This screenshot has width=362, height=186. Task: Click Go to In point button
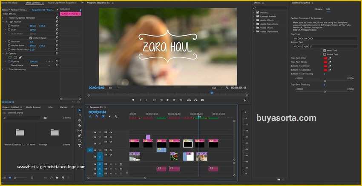[x=155, y=100]
